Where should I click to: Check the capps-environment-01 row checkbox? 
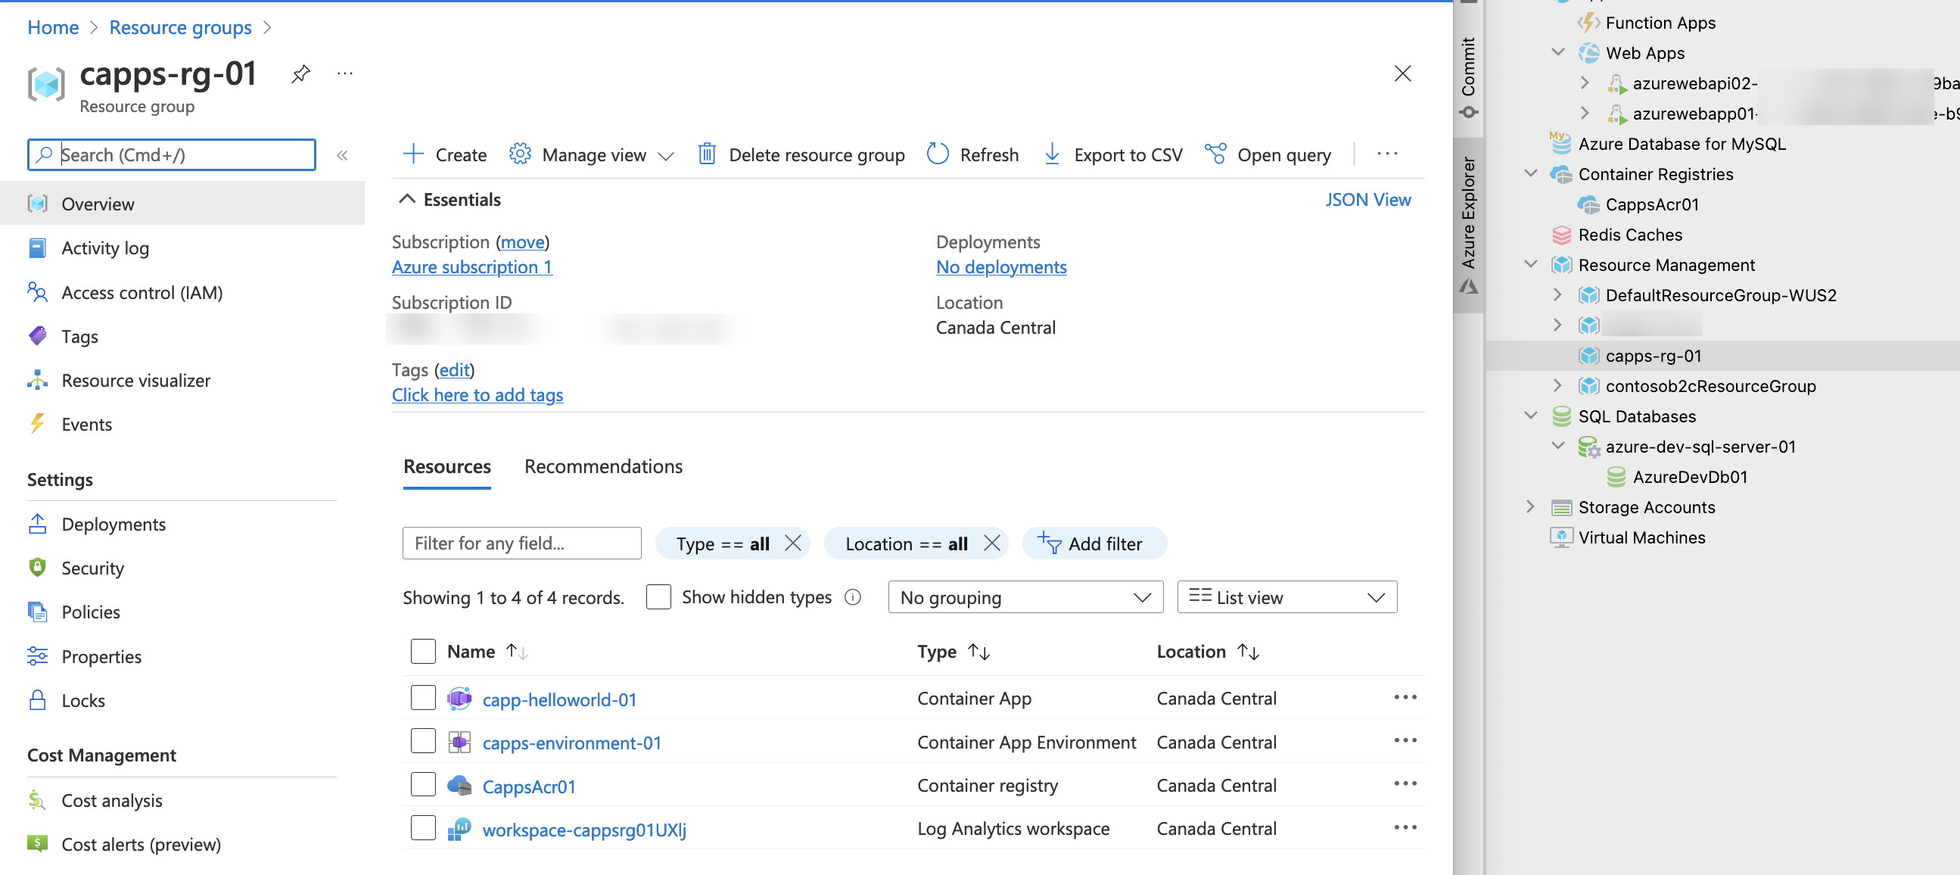click(x=423, y=742)
